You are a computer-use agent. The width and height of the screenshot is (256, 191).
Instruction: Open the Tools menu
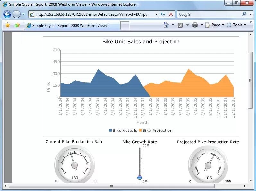tap(236, 25)
